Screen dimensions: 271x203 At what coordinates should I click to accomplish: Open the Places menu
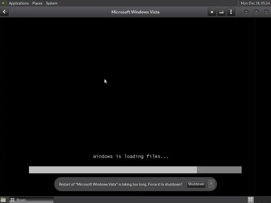click(37, 3)
